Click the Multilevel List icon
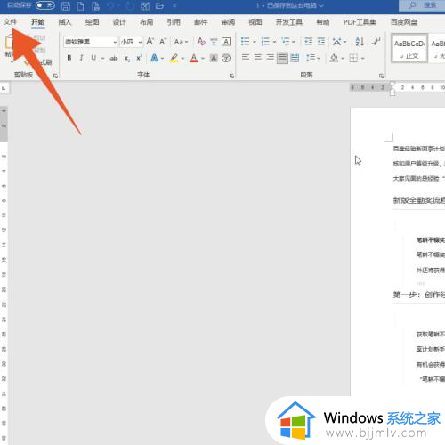Image resolution: width=445 pixels, height=445 pixels. coord(286,42)
